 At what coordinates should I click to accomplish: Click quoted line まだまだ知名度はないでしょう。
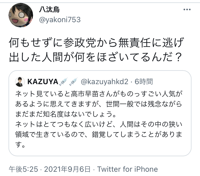[66, 114]
